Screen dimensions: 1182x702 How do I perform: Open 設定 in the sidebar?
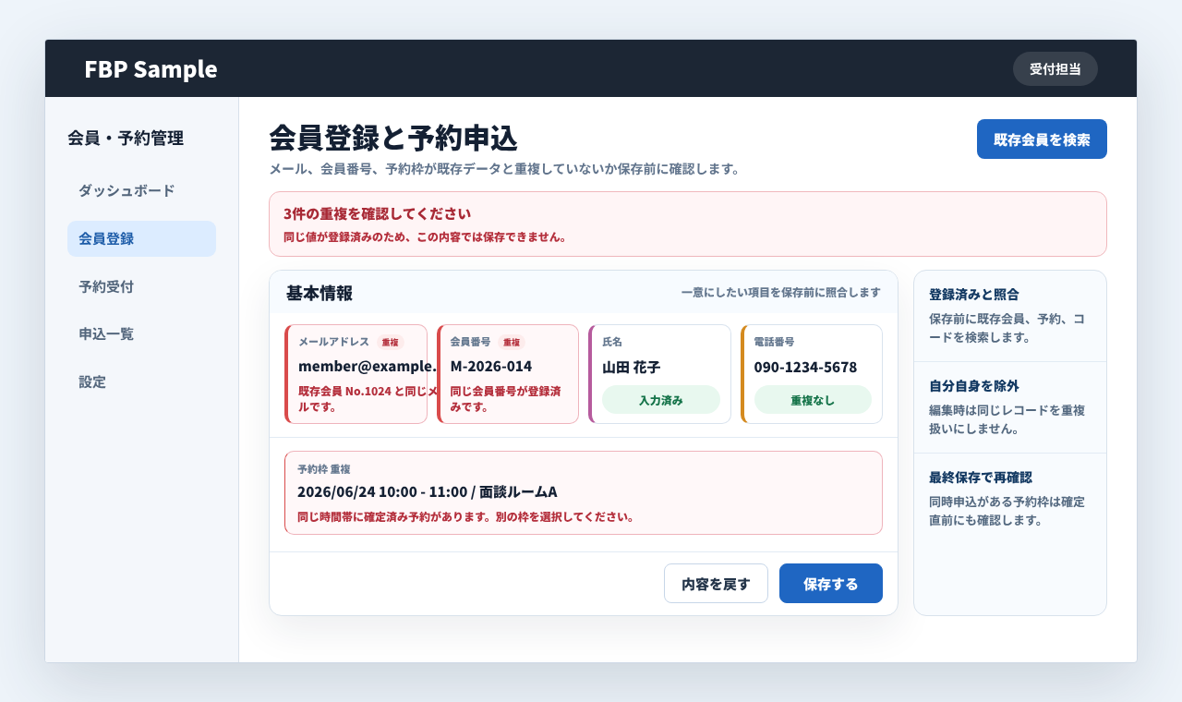(141, 381)
